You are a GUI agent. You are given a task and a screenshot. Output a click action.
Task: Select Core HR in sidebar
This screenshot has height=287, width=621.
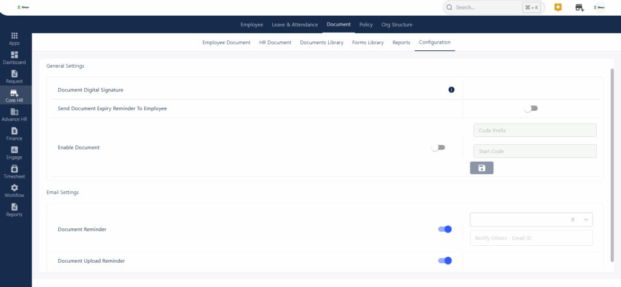[x=15, y=96]
